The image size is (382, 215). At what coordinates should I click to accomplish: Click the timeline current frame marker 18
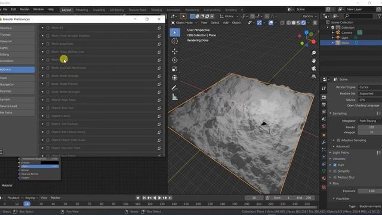click(x=27, y=204)
